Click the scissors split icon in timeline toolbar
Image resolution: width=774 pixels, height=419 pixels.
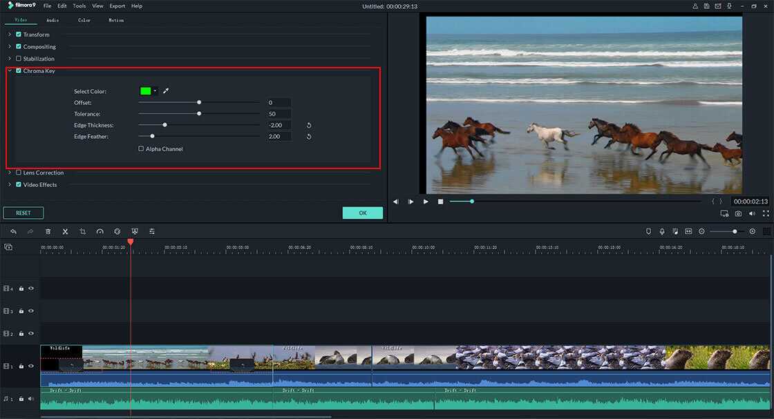pyautogui.click(x=65, y=231)
